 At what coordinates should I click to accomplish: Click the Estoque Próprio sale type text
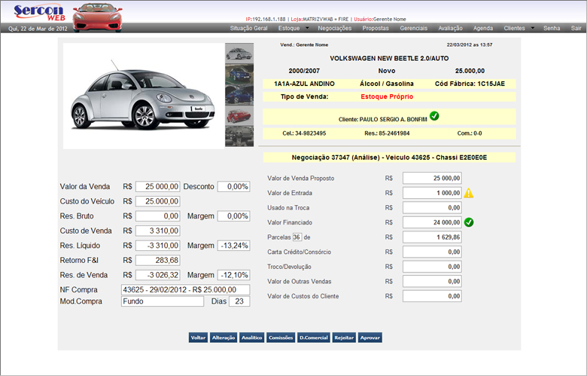[x=387, y=96]
